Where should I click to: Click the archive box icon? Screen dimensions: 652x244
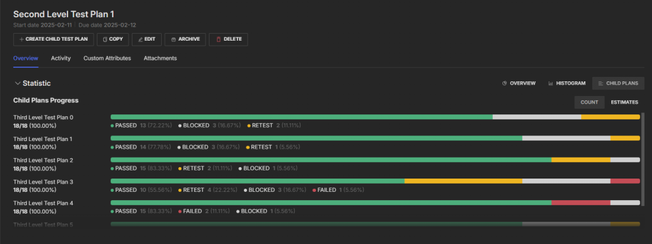pos(173,39)
